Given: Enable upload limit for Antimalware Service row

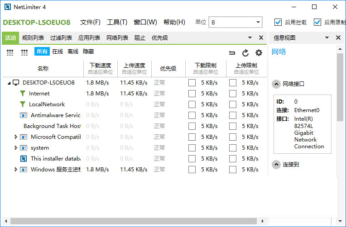Looking at the screenshot, I should pos(233,115).
